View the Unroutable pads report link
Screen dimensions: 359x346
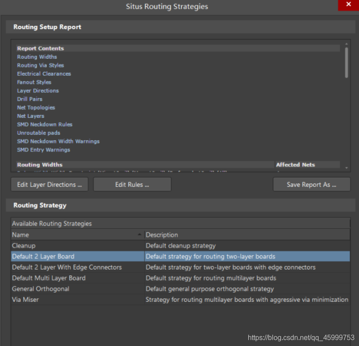39,133
